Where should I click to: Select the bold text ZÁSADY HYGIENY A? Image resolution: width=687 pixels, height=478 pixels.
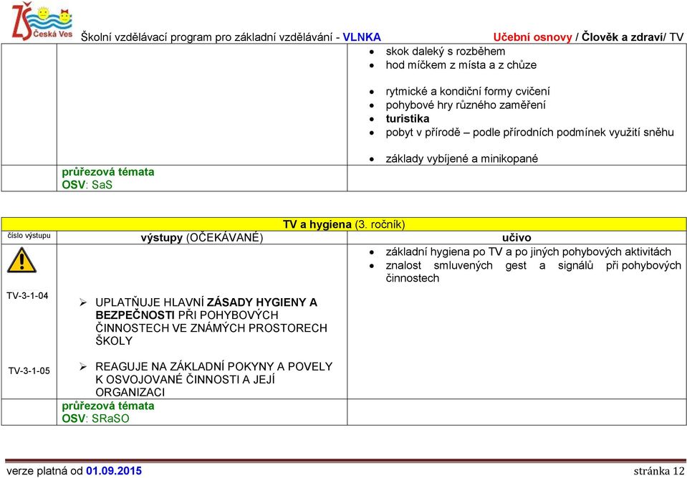click(262, 302)
